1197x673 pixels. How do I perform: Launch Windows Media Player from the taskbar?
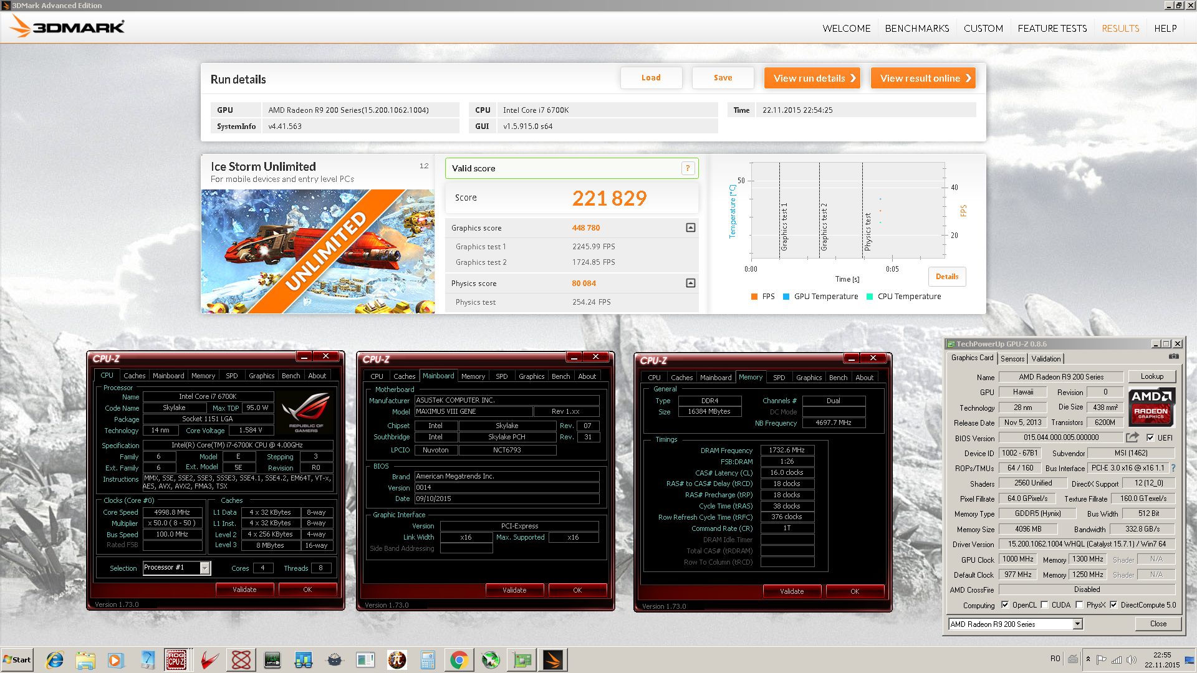tap(116, 660)
